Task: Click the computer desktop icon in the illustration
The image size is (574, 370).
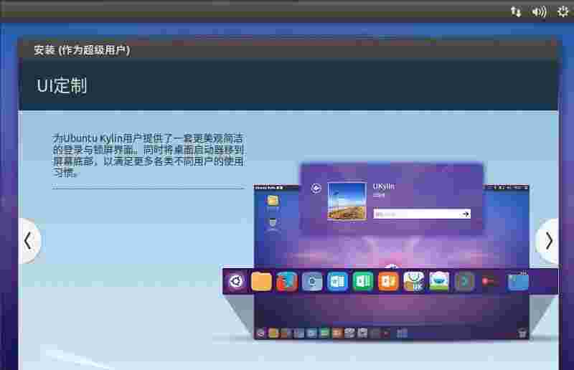Action: tap(273, 223)
